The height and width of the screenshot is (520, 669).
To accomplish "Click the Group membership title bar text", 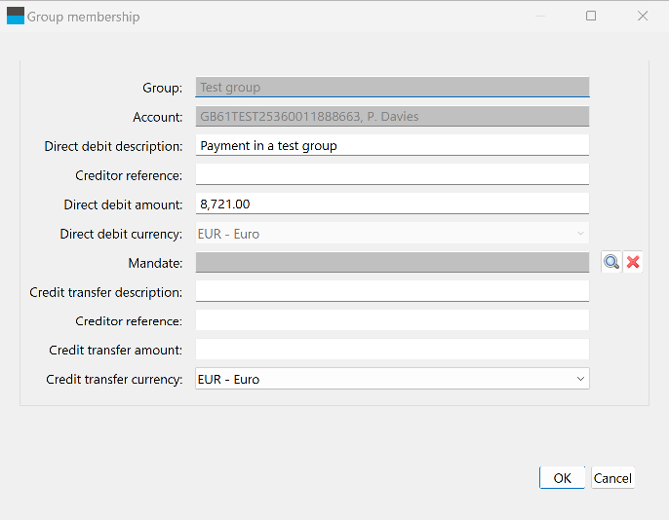I will coord(83,17).
